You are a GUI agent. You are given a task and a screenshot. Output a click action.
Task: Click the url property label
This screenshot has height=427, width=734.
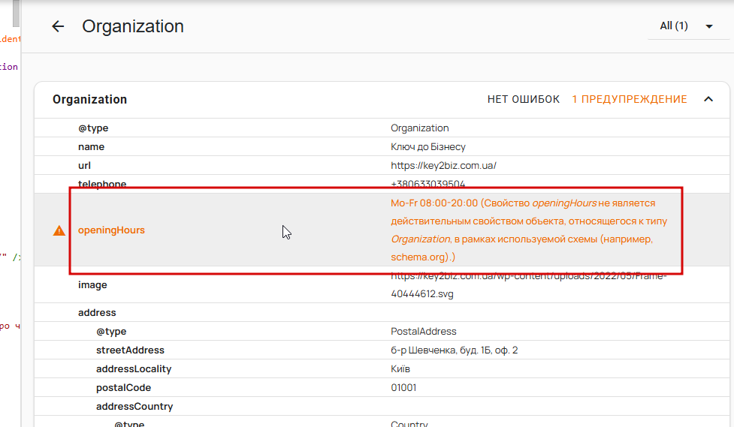(84, 166)
